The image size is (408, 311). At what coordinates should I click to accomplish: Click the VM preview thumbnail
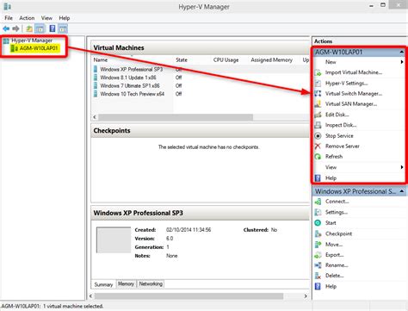pos(114,239)
